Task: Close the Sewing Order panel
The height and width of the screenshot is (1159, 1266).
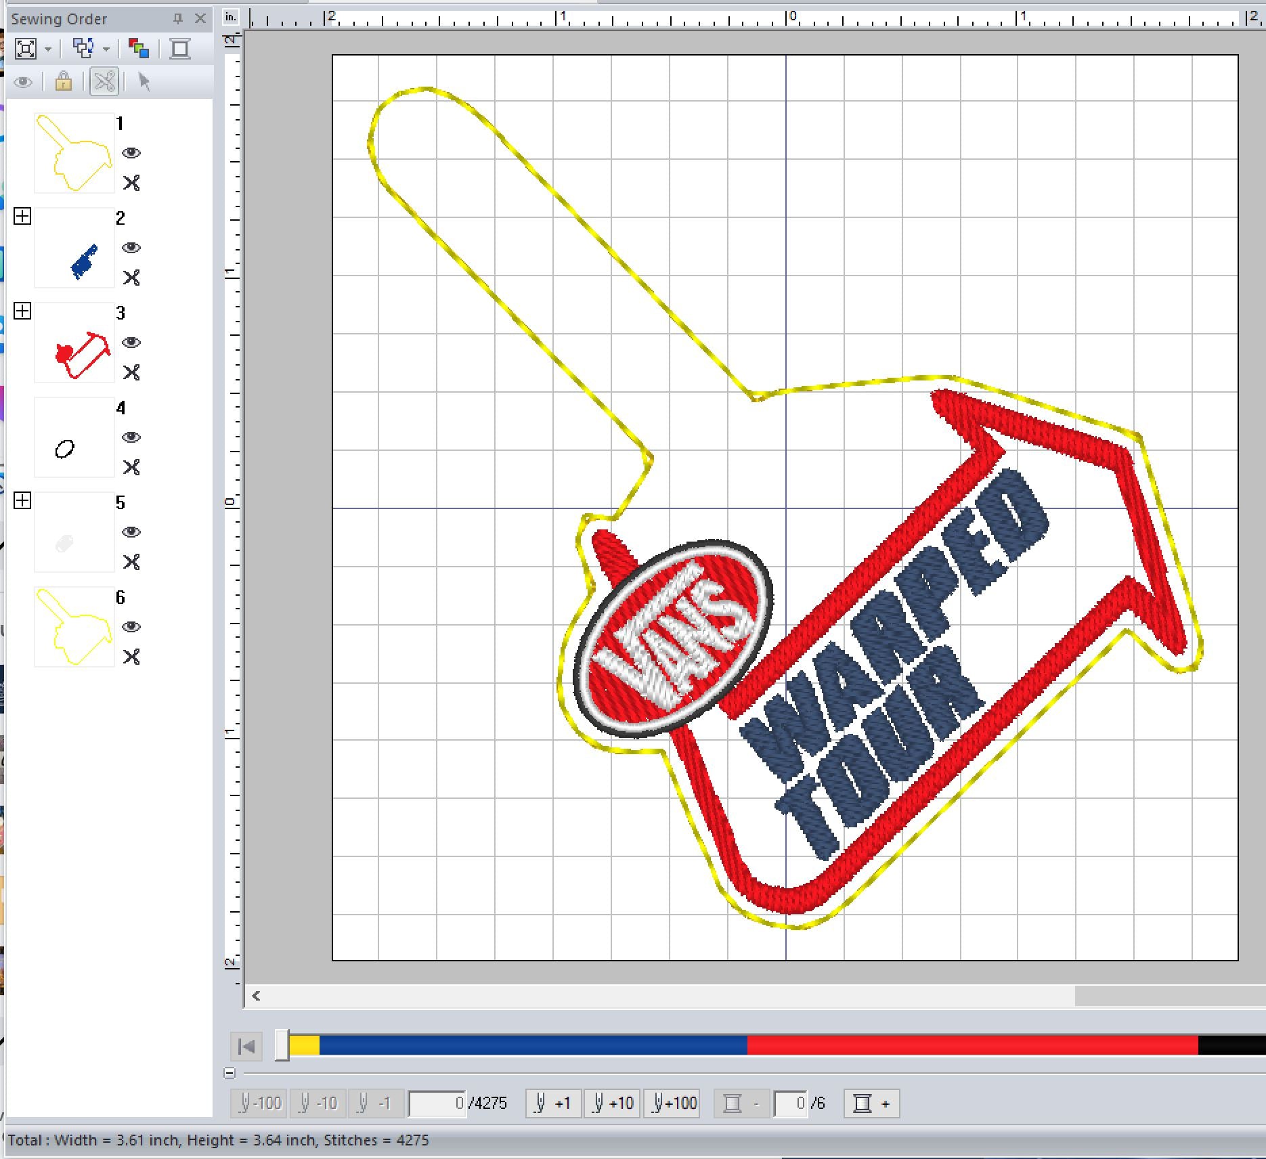Action: [x=200, y=19]
